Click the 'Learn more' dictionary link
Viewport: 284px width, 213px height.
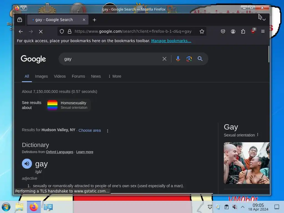85,152
